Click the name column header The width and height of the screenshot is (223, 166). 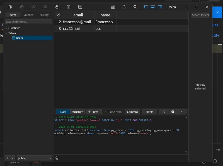coord(105,15)
